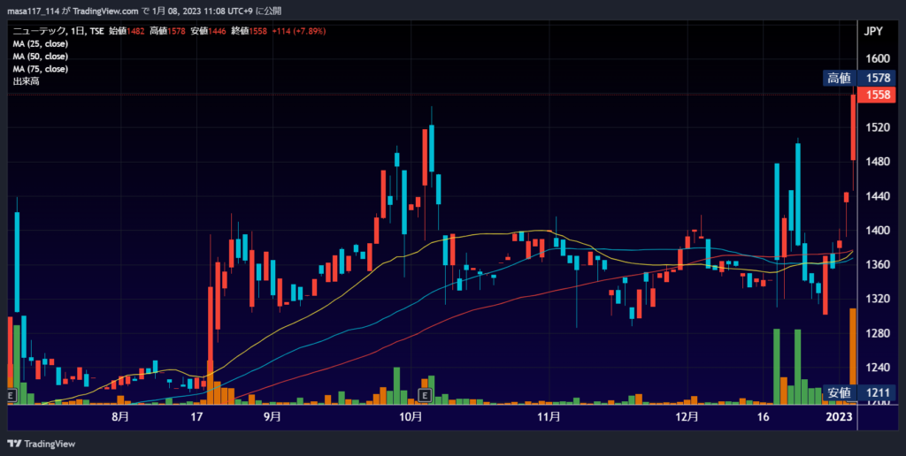Image resolution: width=906 pixels, height=456 pixels.
Task: Click the JPY currency label
Action: pyautogui.click(x=873, y=31)
